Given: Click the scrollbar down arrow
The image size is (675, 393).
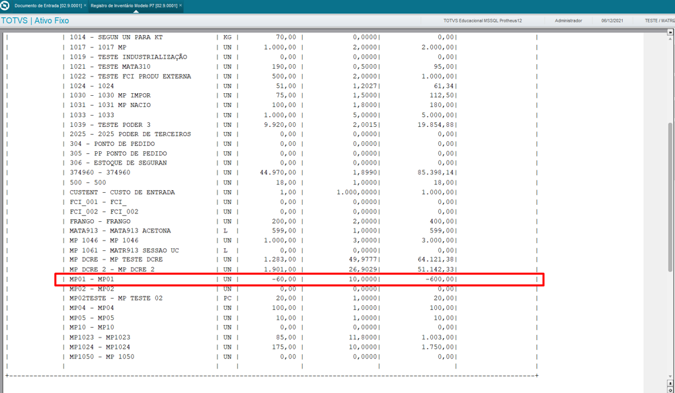Looking at the screenshot, I should [670, 376].
